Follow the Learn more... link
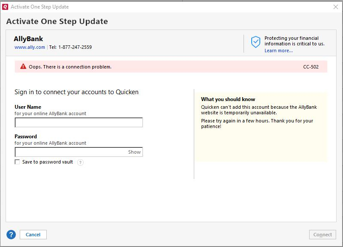343x247 pixels. [x=278, y=51]
